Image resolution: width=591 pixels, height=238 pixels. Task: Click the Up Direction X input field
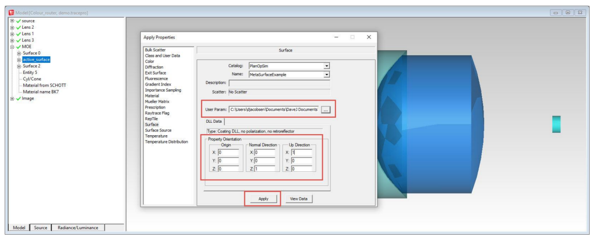pos(301,152)
